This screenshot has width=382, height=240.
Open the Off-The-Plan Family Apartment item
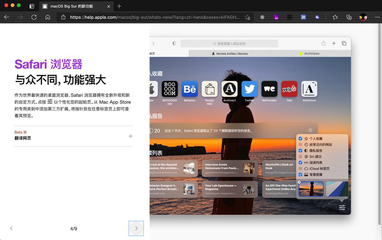(x=279, y=189)
